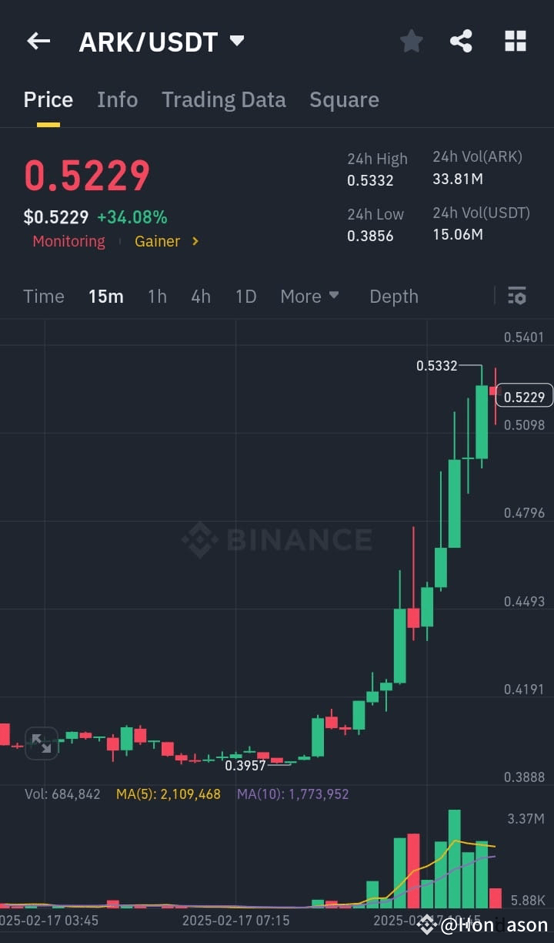Favorite ARK/USDT using the star icon
The width and height of the screenshot is (554, 943).
[411, 41]
